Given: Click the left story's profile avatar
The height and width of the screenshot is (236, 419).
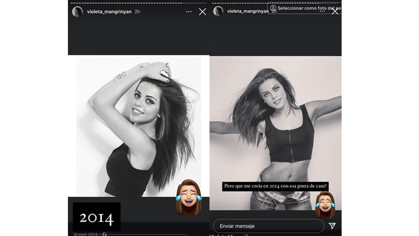Looking at the screenshot, I should [x=77, y=12].
